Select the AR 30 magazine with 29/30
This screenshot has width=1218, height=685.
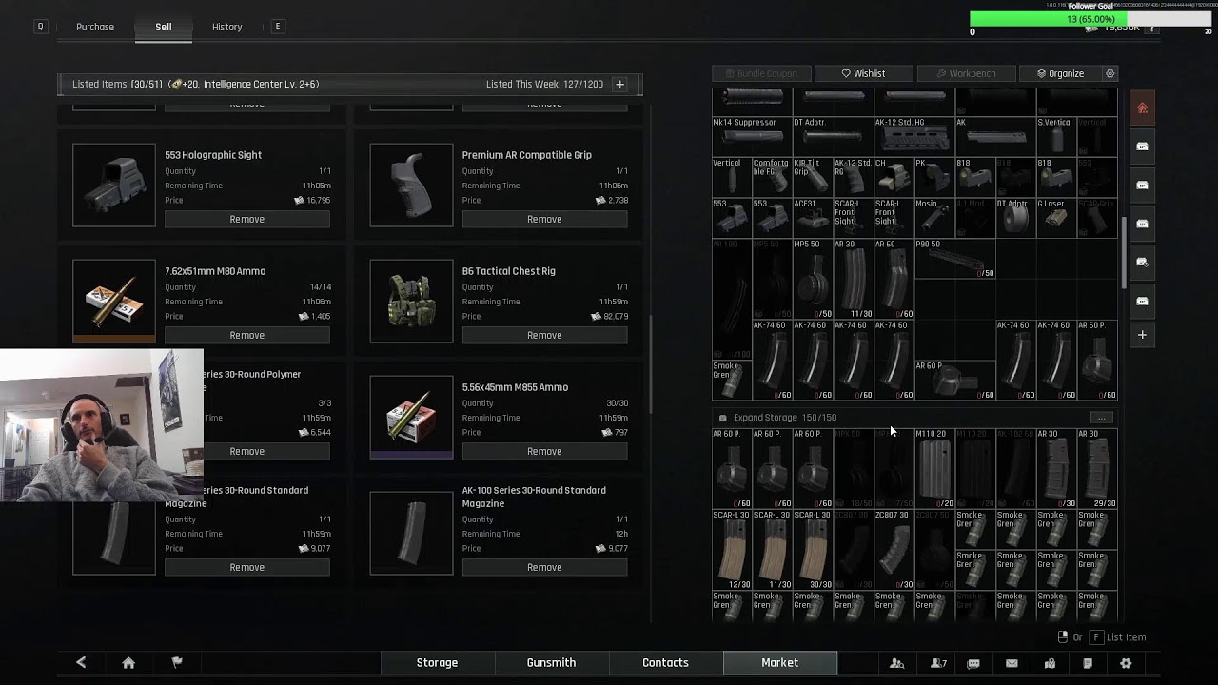1096,469
